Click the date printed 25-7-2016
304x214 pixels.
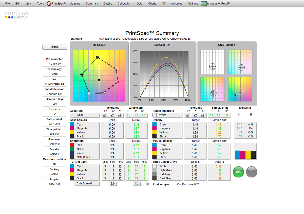[54, 124]
